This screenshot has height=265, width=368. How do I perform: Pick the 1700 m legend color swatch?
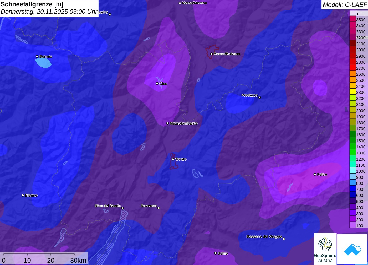pos(353,128)
